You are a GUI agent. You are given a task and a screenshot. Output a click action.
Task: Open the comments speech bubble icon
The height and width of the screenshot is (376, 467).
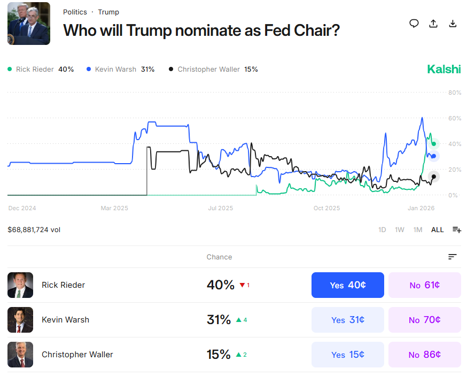tap(414, 23)
